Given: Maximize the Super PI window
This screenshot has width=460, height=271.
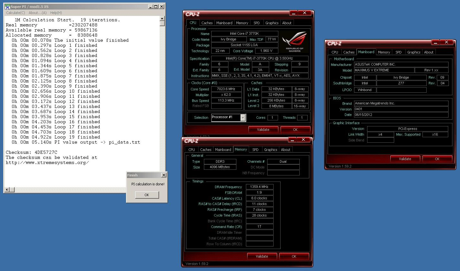Looking at the screenshot, I should (156, 6).
